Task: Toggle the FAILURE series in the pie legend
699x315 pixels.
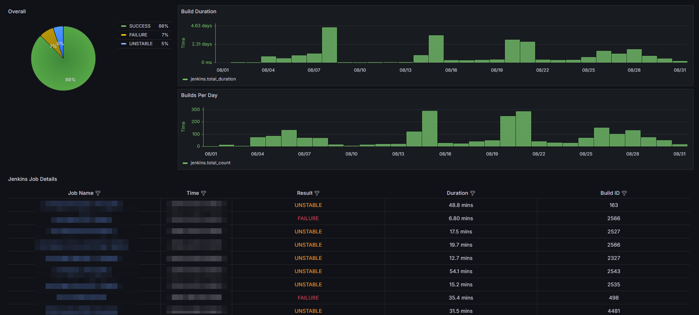Action: click(138, 35)
